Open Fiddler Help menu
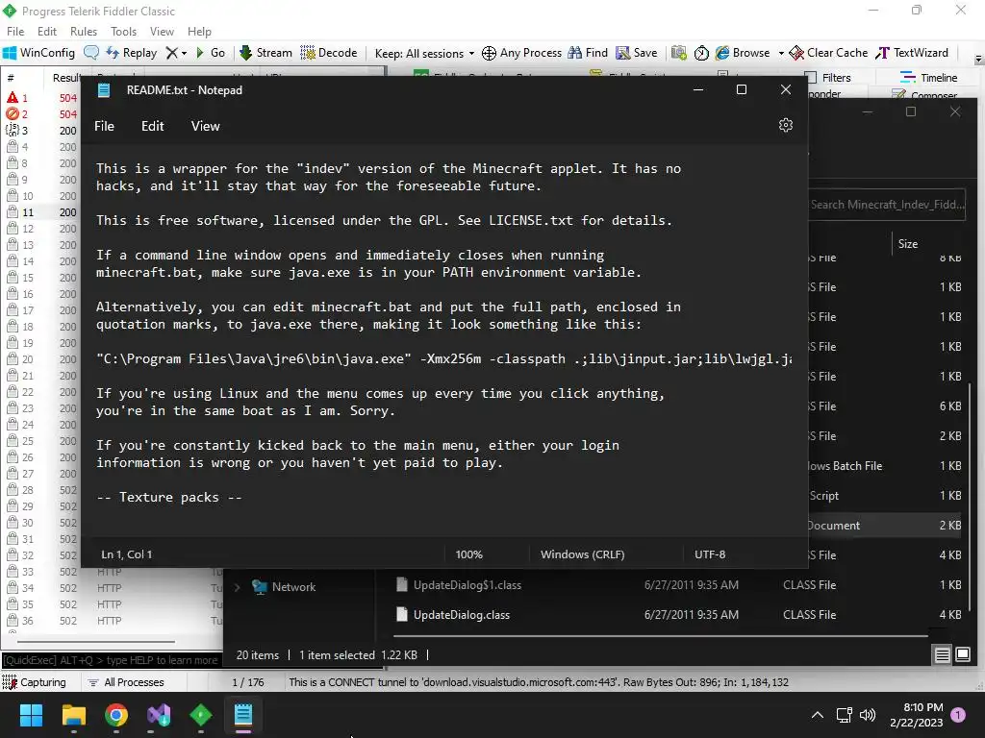 [199, 32]
